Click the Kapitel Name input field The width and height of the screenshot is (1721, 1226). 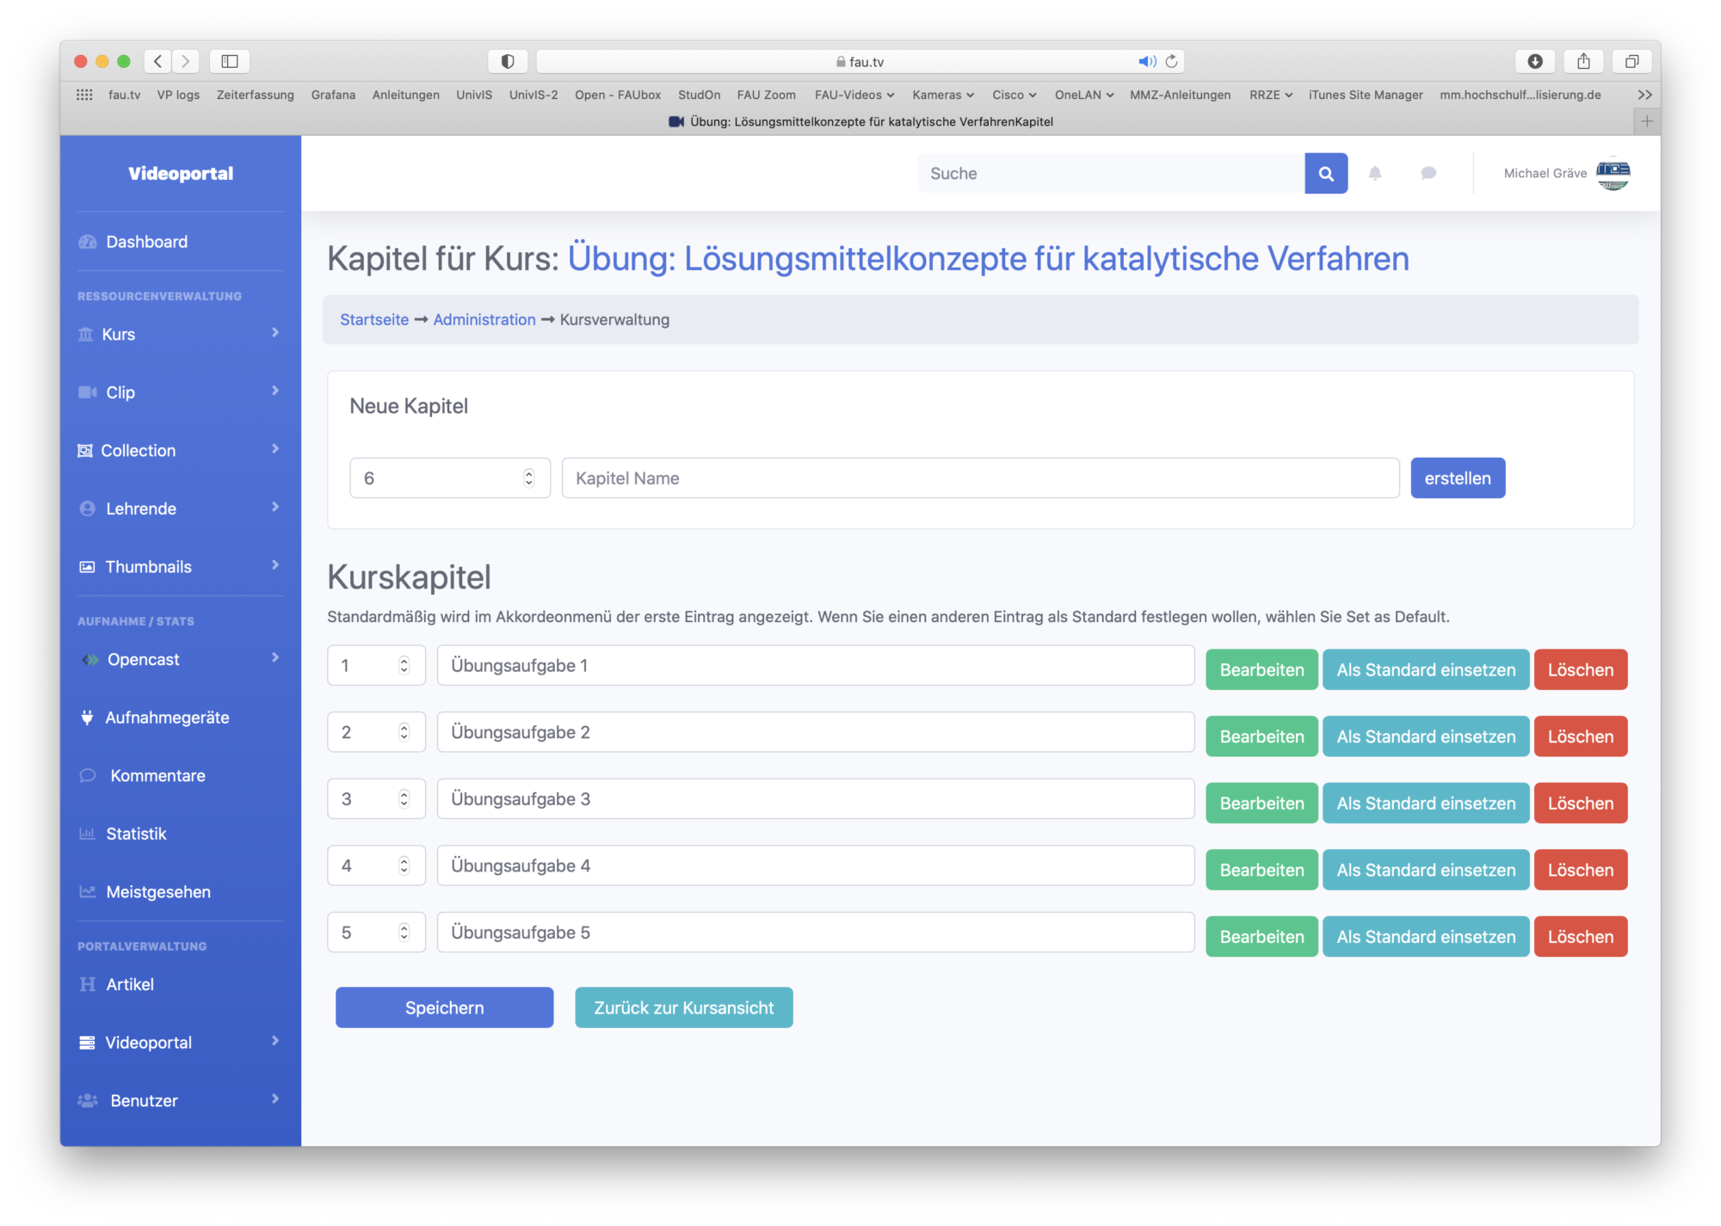click(x=980, y=478)
